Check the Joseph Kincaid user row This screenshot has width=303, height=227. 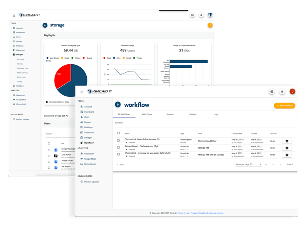coord(49,162)
